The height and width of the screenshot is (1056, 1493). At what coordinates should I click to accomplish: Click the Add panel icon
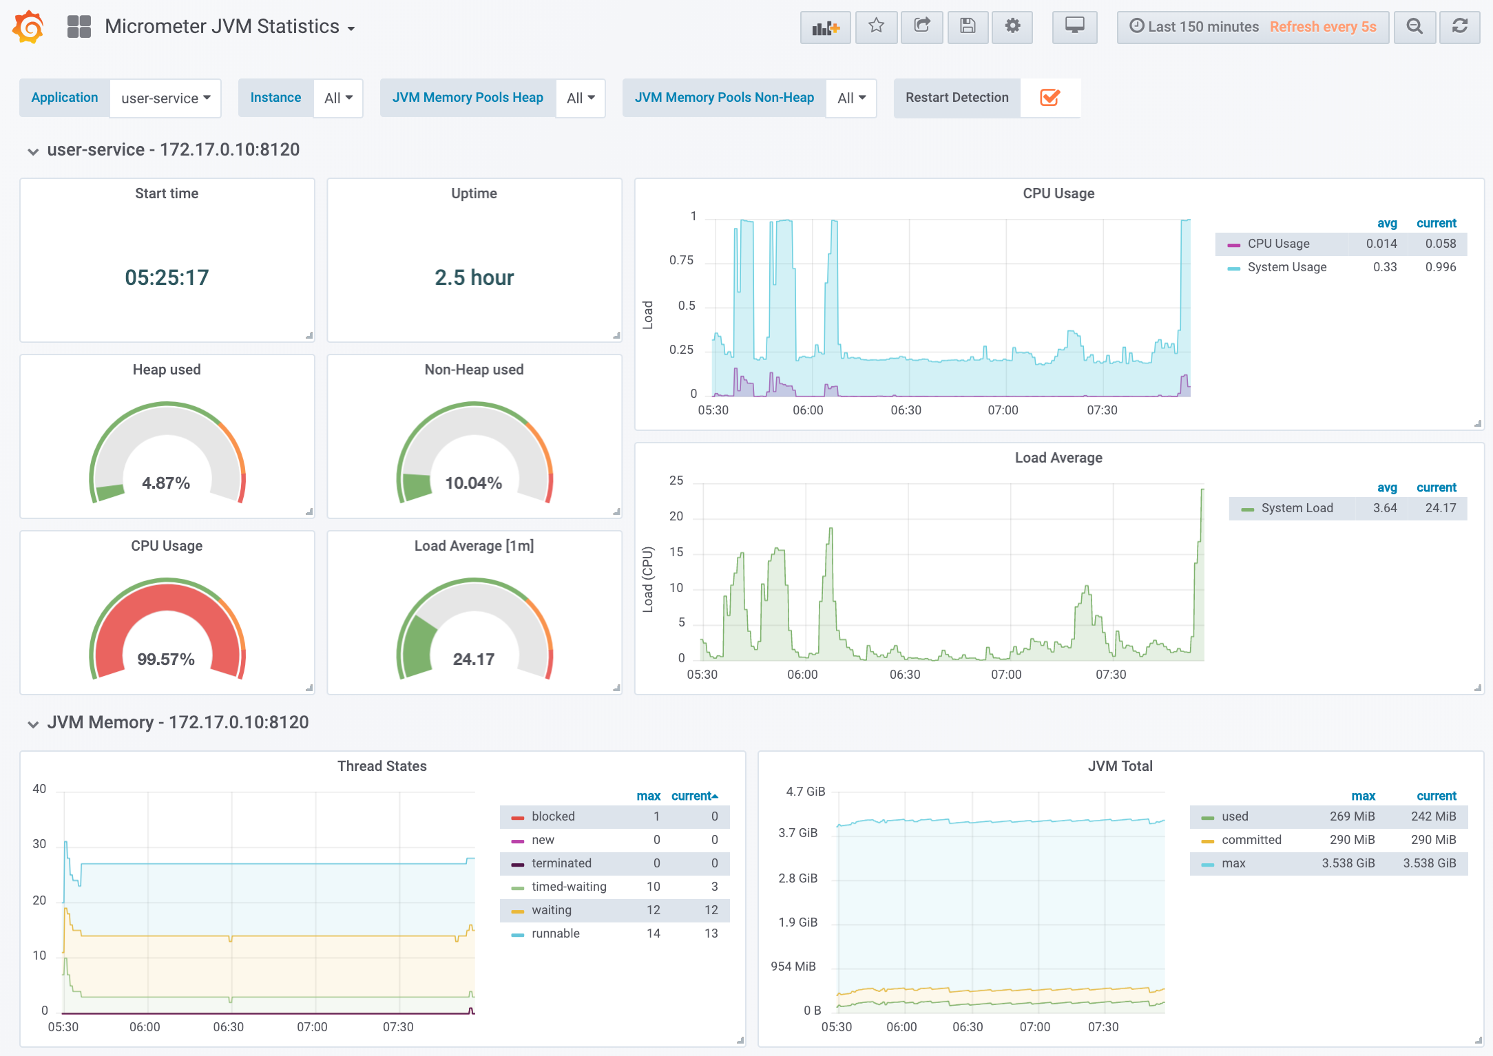coord(825,28)
